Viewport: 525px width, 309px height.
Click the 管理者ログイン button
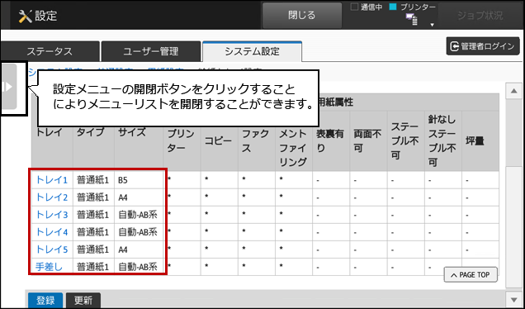click(482, 46)
